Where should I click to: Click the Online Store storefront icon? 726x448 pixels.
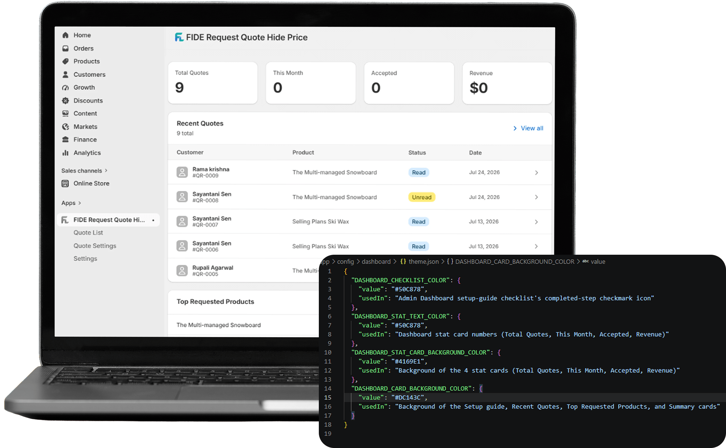65,183
